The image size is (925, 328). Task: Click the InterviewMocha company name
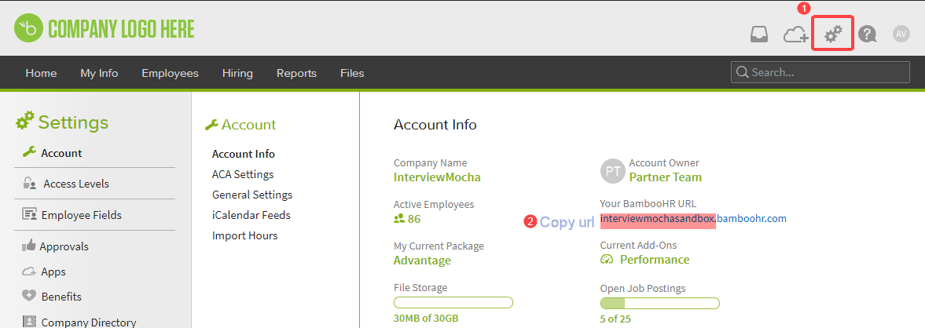437,177
